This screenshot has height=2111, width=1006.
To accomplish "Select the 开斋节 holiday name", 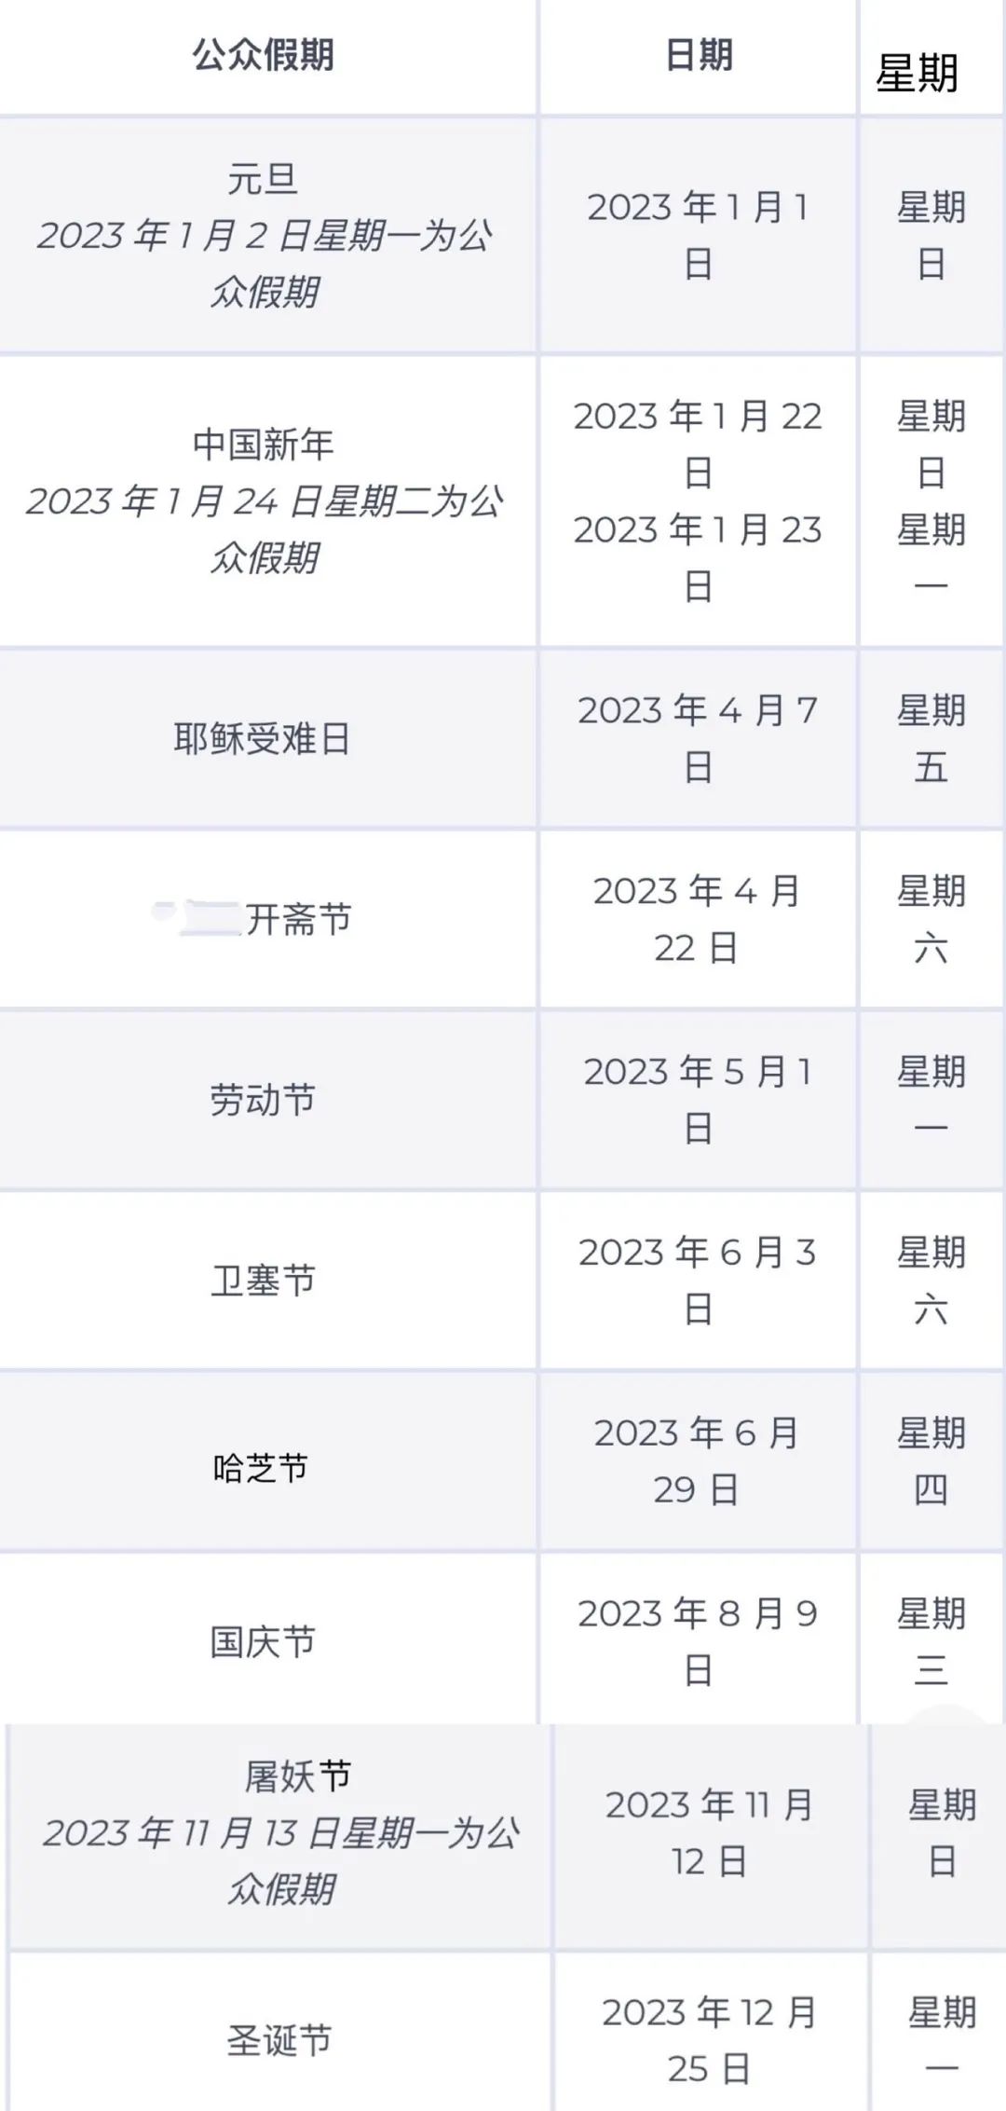I will 298,919.
